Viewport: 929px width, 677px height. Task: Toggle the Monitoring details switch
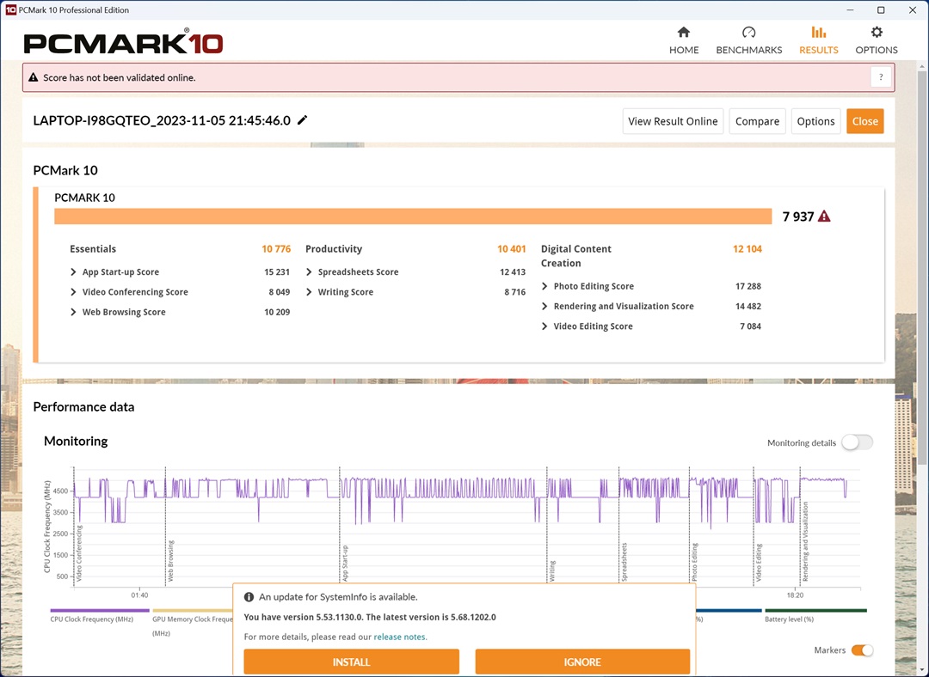tap(857, 442)
